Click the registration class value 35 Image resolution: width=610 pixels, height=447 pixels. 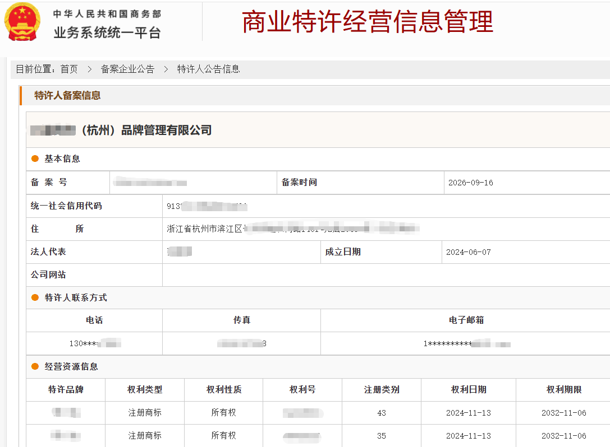click(382, 436)
